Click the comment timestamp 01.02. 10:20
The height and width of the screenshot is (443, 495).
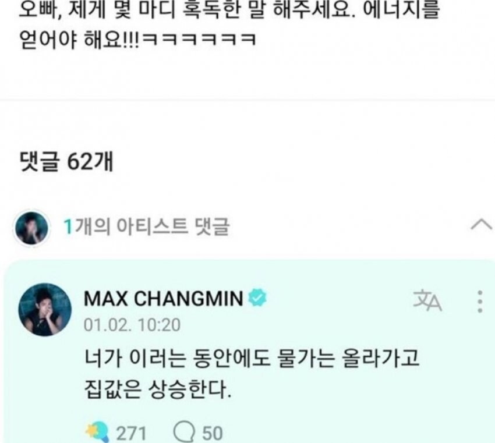pos(132,325)
